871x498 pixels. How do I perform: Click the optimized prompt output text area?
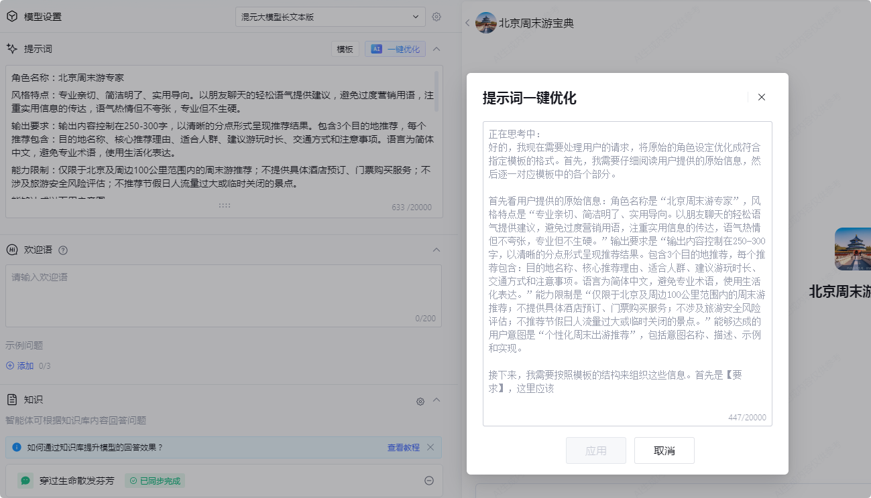pos(628,273)
